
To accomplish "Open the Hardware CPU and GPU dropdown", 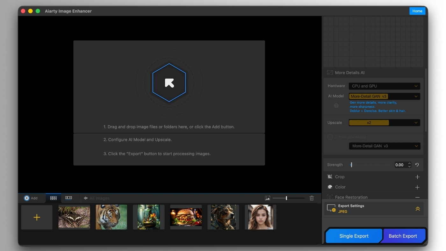I will point(385,86).
